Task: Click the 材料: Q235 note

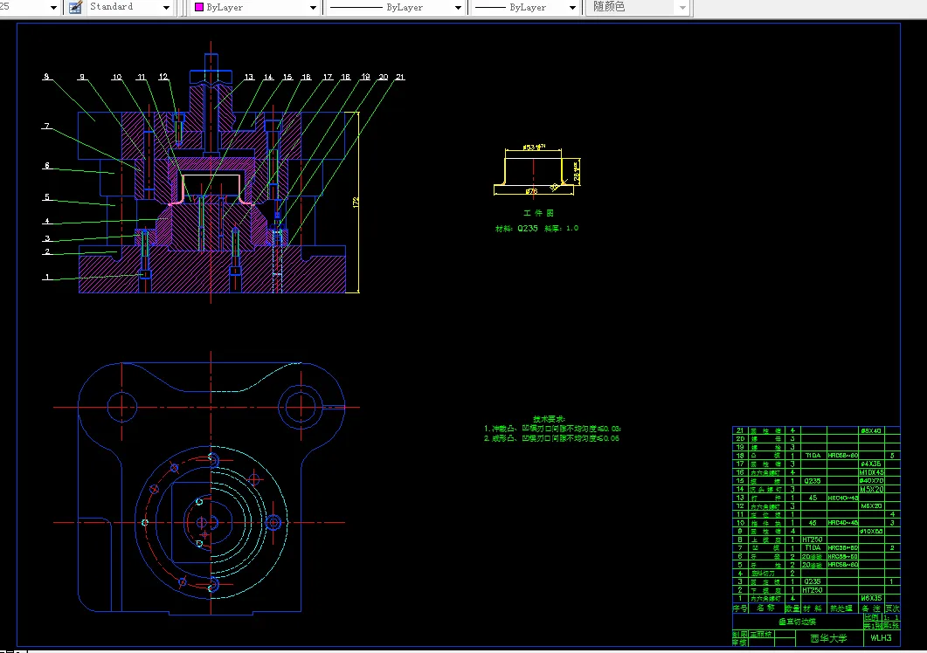Action: tap(516, 228)
